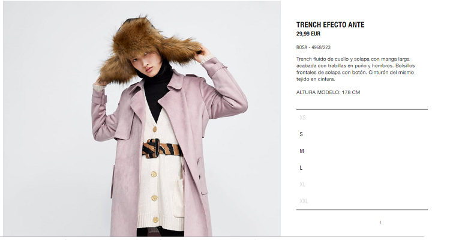Click the cream cardigan pocket in photo
The width and height of the screenshot is (450, 240).
[x=179, y=198]
